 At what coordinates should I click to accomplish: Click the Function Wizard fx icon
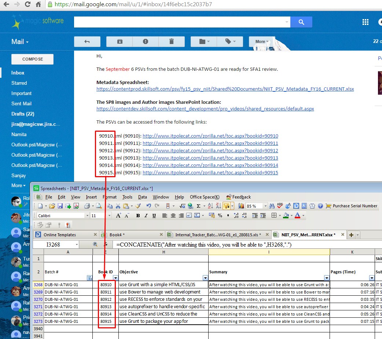(106, 244)
